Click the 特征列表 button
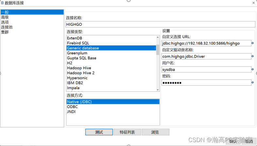The image size is (257, 146). click(127, 132)
